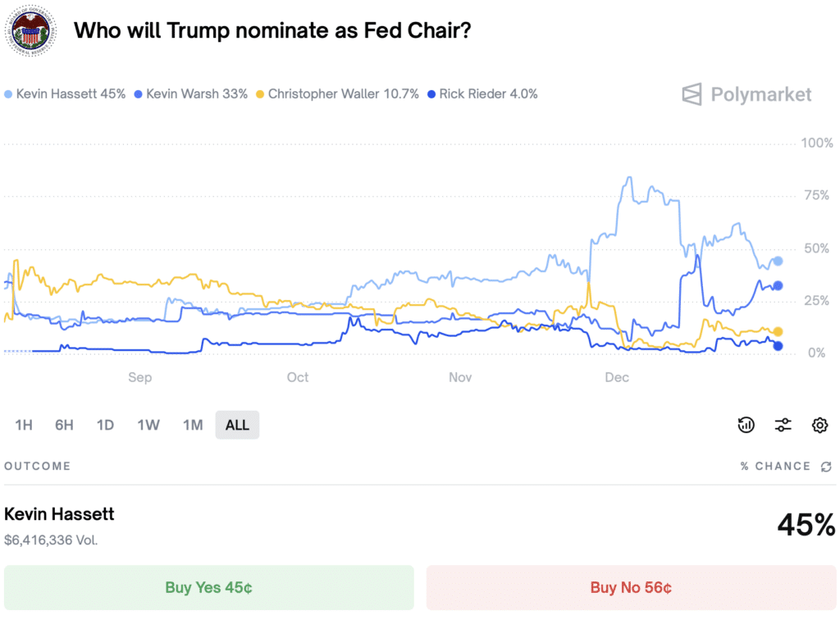Open the chart filter sliders icon
840x624 pixels.
pos(783,425)
